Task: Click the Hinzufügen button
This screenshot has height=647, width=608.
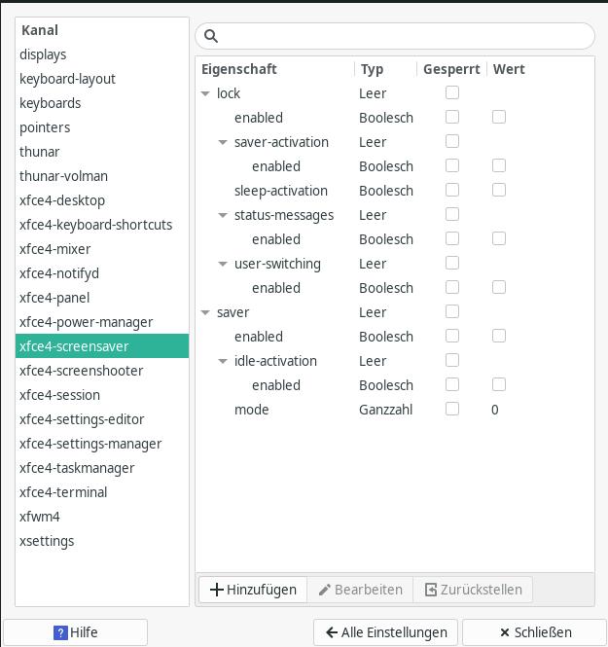Action: 253,590
